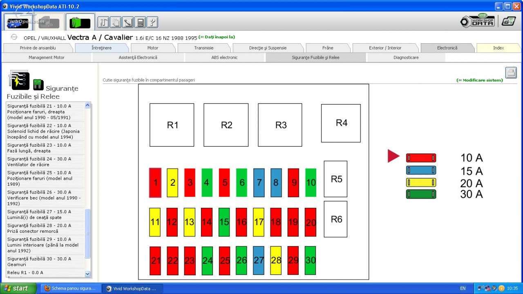Image resolution: width=523 pixels, height=294 pixels.
Task: Select list entry Siguranță fuzibilă 22
Action: point(45,131)
